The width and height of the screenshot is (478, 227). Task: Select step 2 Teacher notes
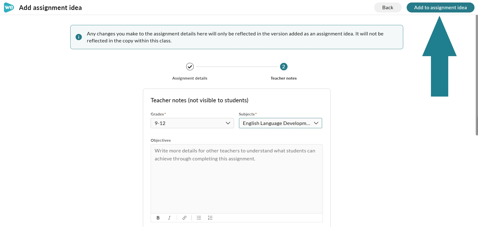(x=284, y=67)
